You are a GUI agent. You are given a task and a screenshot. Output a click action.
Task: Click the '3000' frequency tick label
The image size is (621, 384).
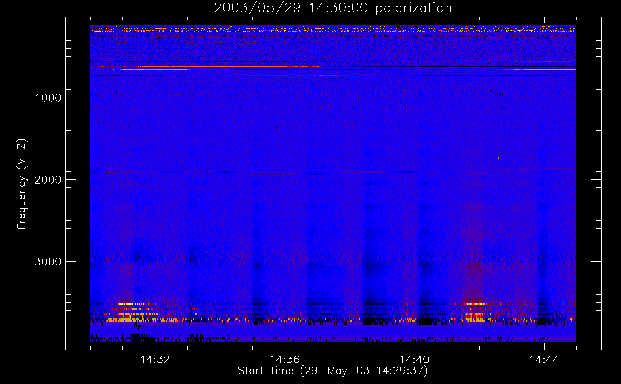click(48, 262)
